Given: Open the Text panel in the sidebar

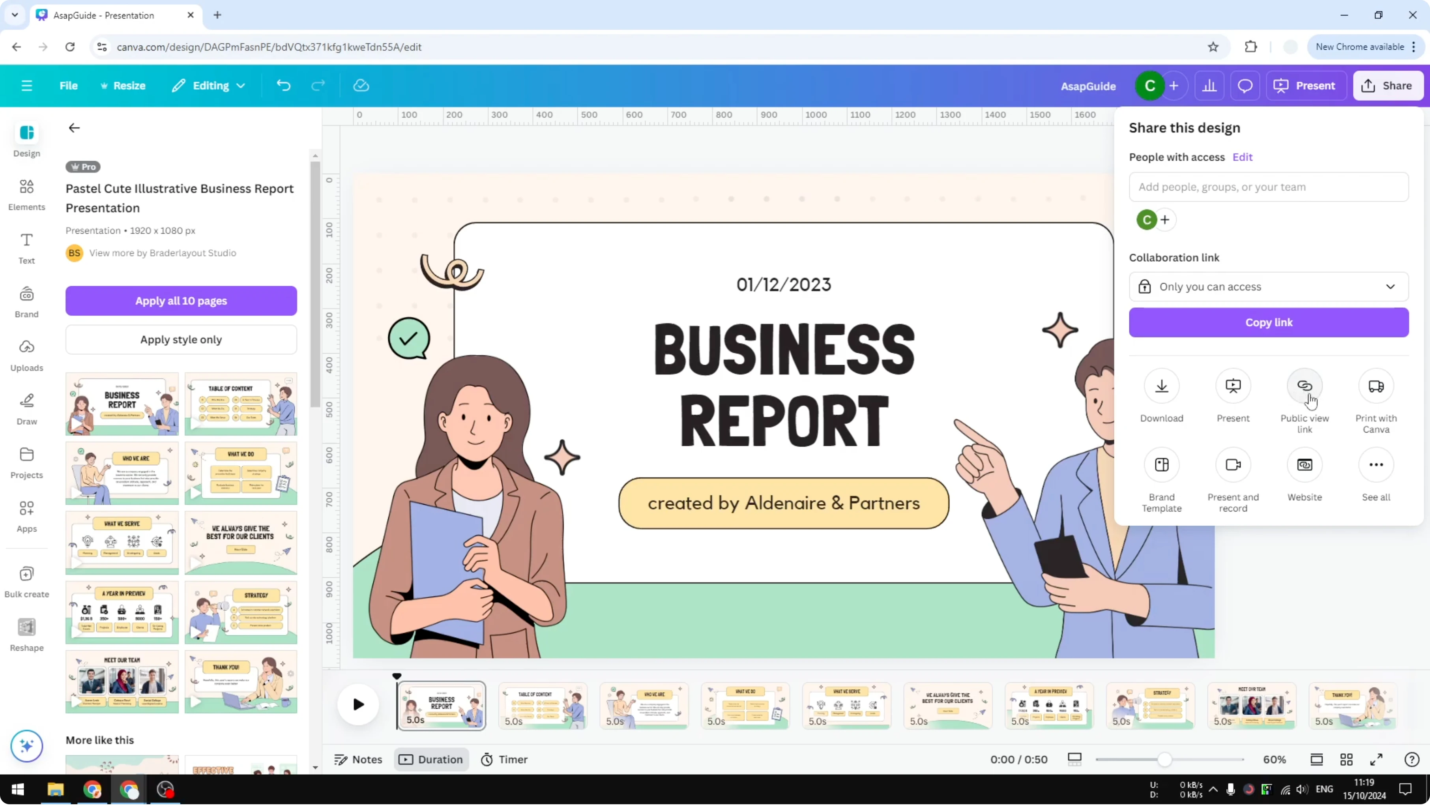Looking at the screenshot, I should (26, 247).
